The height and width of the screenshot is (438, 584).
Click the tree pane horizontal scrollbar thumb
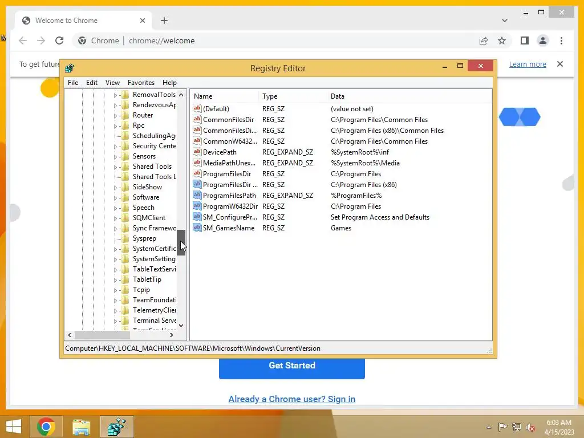tap(102, 335)
